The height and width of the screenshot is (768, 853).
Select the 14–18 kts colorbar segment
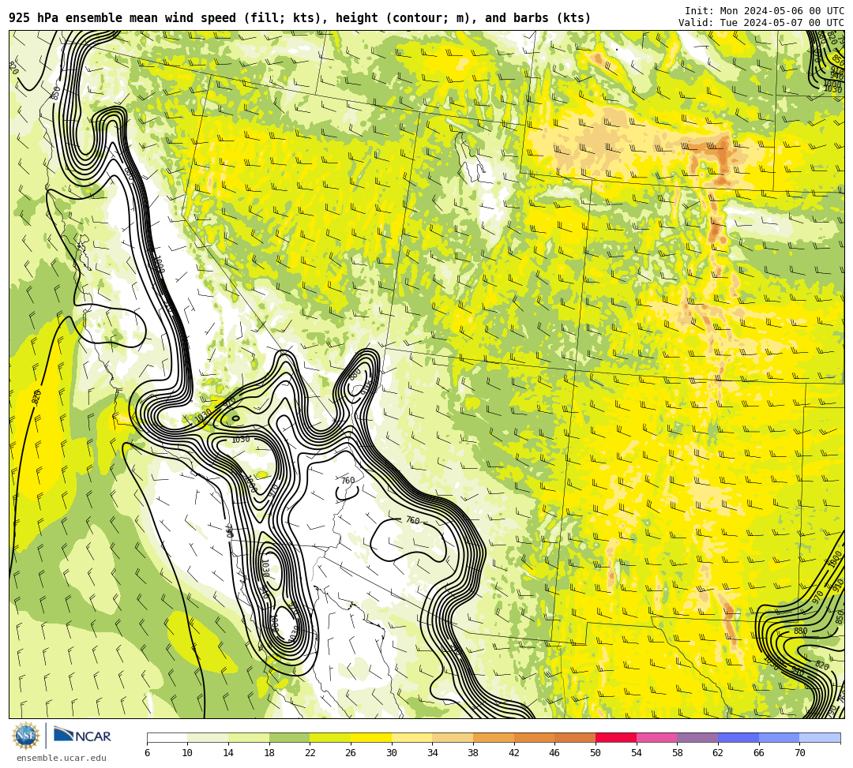click(x=249, y=738)
